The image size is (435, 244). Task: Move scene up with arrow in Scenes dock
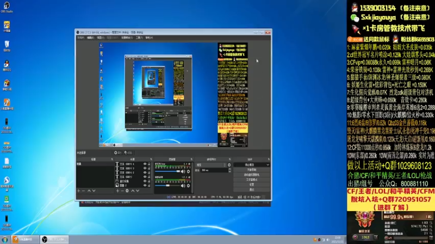click(x=89, y=191)
